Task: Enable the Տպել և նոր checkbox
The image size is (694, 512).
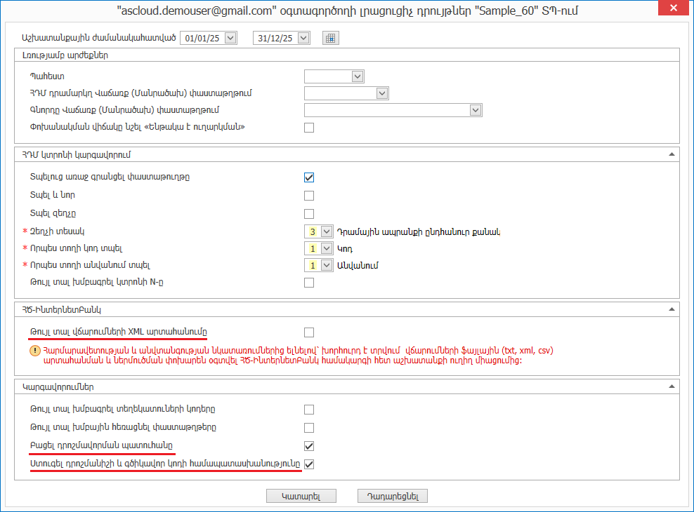Action: pos(309,196)
